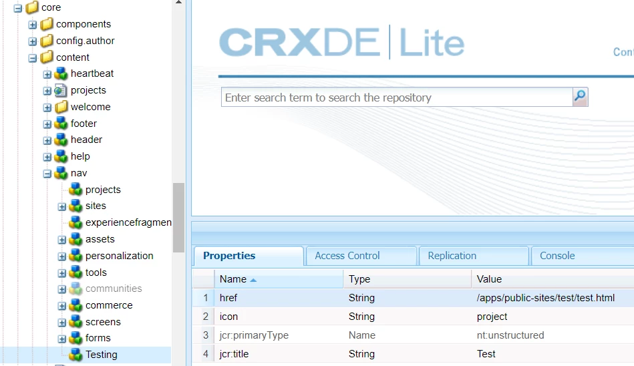This screenshot has height=366, width=634.
Task: Click the commerce node cube icon
Action: click(x=75, y=305)
